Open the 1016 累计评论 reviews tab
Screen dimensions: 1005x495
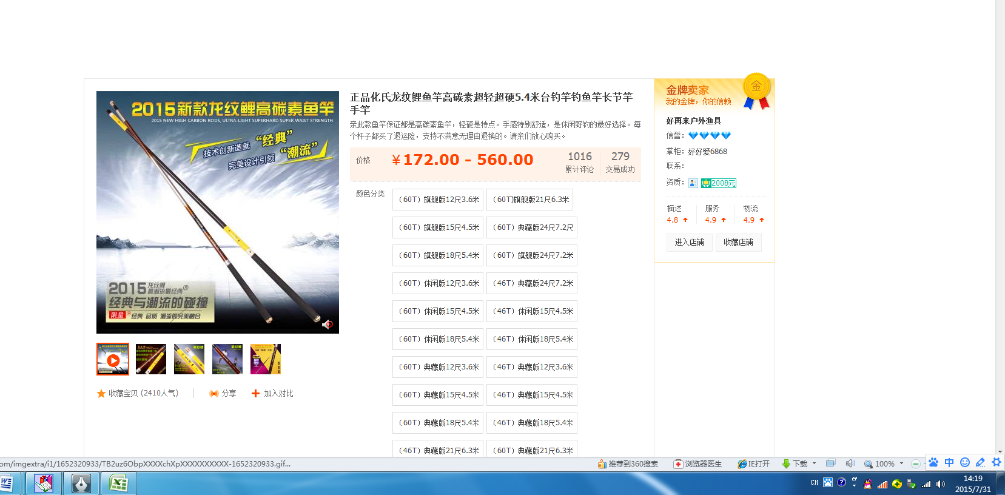pyautogui.click(x=579, y=162)
